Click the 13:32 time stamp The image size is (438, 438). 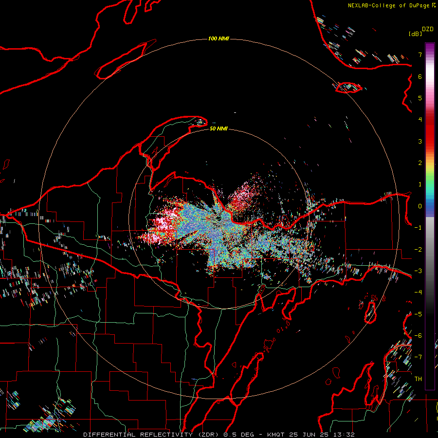(x=344, y=435)
